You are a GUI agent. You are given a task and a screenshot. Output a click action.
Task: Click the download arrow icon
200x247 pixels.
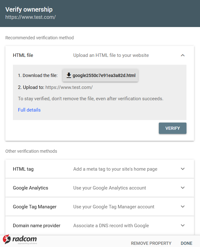coord(69,75)
